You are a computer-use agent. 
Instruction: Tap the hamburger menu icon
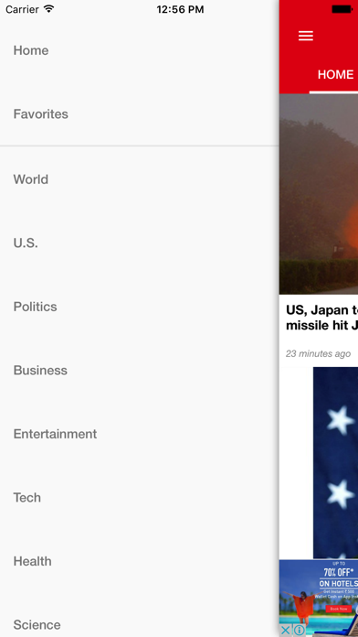[306, 36]
